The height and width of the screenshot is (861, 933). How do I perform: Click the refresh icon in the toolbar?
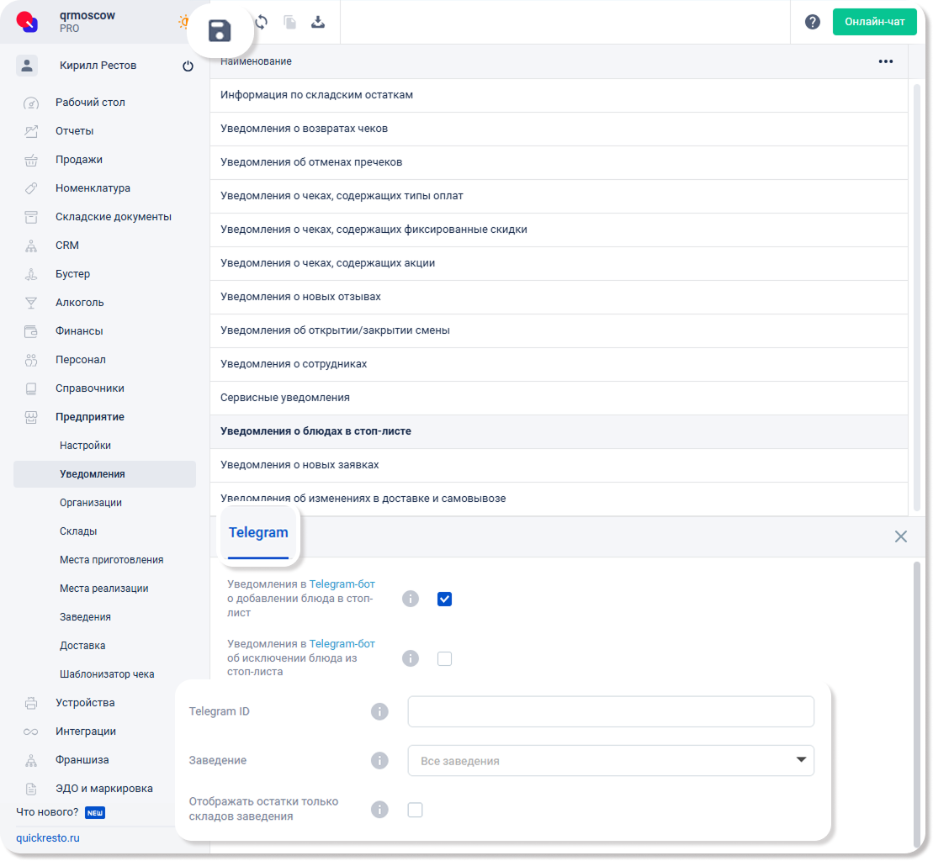pos(262,23)
